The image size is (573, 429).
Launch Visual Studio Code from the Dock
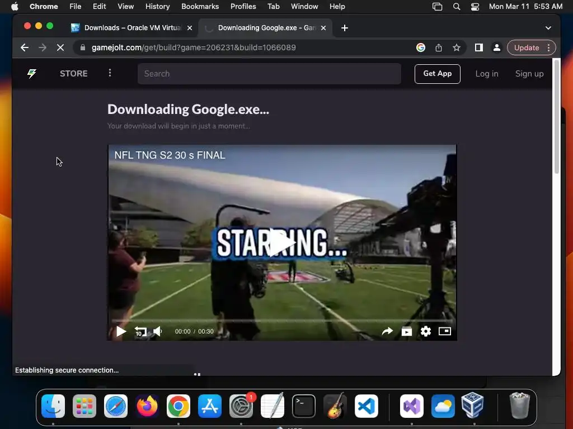point(366,406)
